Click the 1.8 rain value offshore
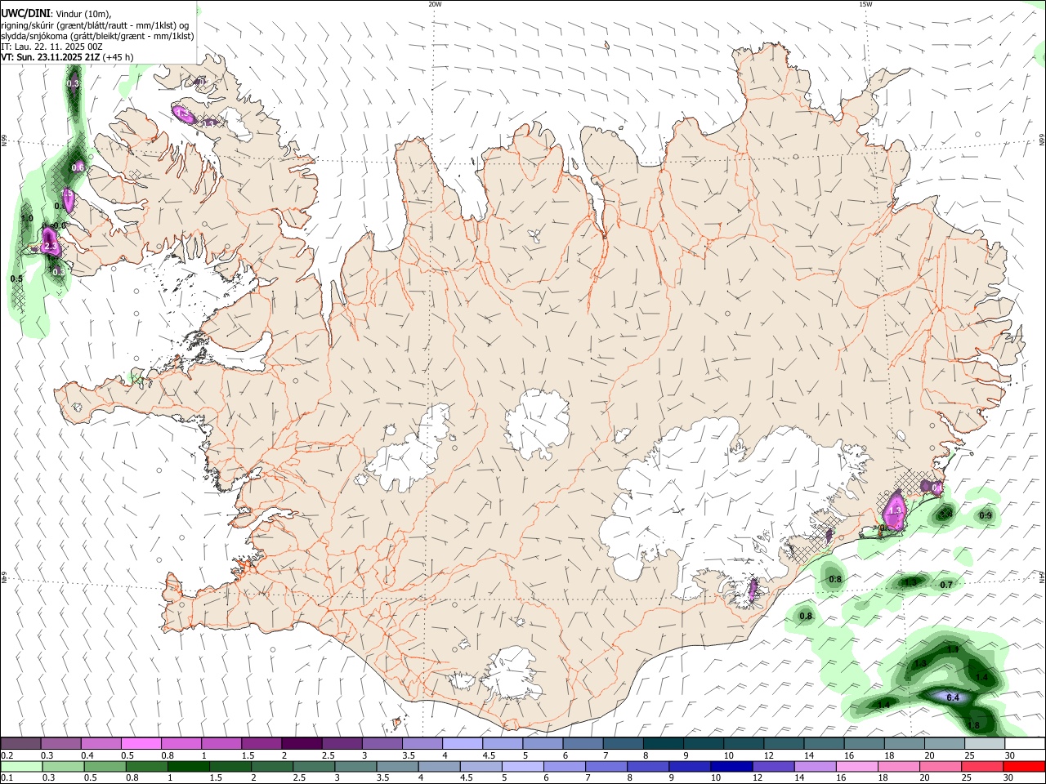1046x784 pixels. click(973, 725)
